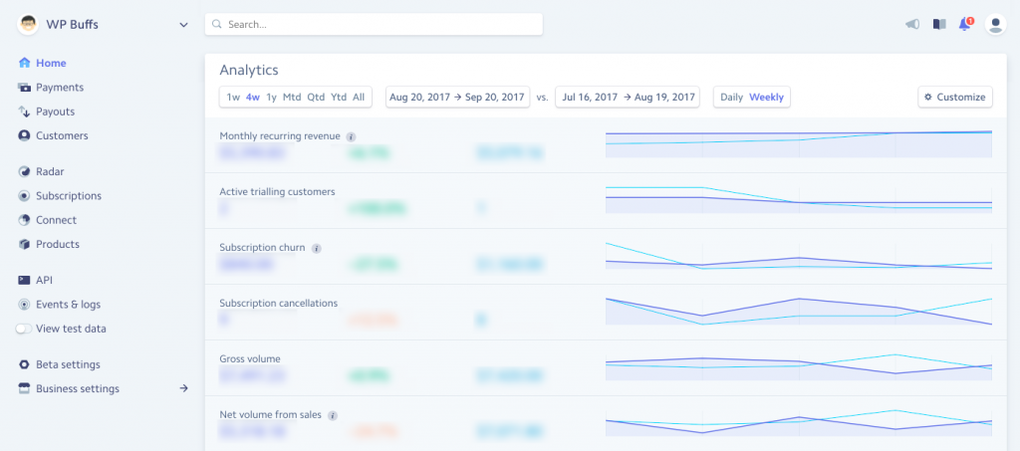This screenshot has height=451, width=1020.
Task: Open Subscriptions from the sidebar
Action: pos(68,196)
